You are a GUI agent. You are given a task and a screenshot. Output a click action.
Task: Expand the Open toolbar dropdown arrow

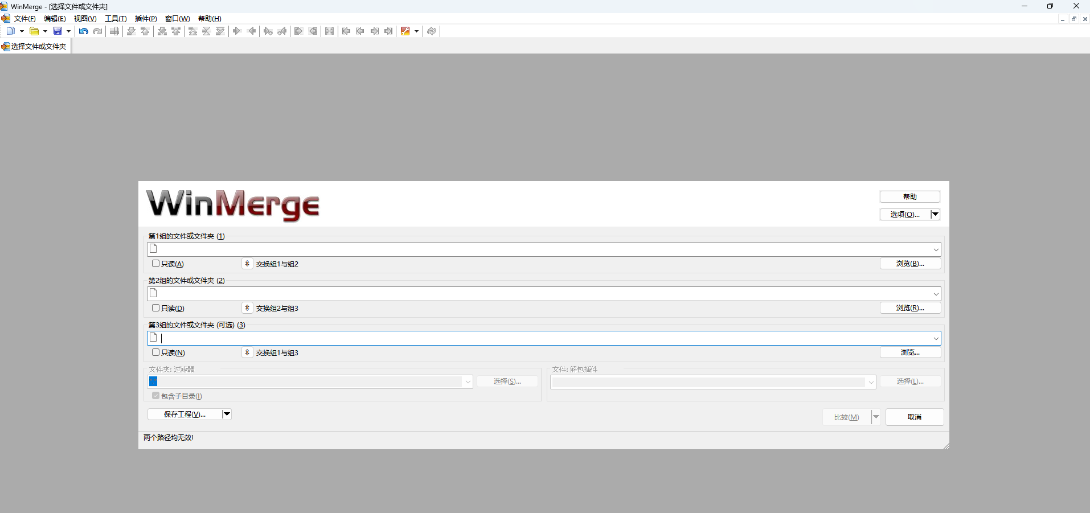click(x=45, y=31)
